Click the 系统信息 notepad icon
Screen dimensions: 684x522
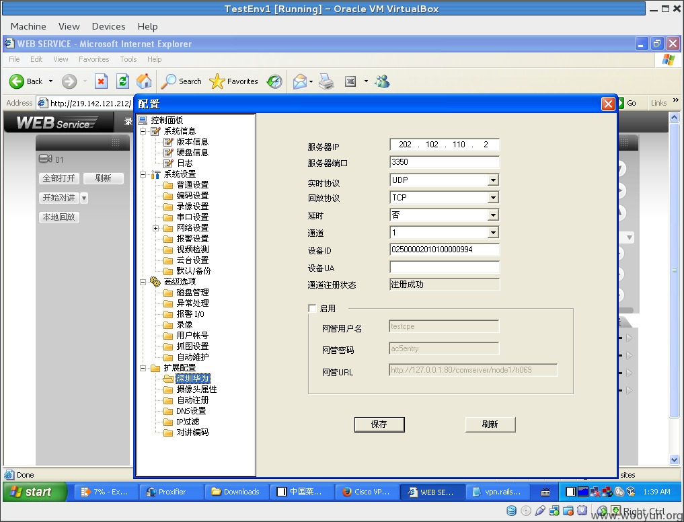156,131
